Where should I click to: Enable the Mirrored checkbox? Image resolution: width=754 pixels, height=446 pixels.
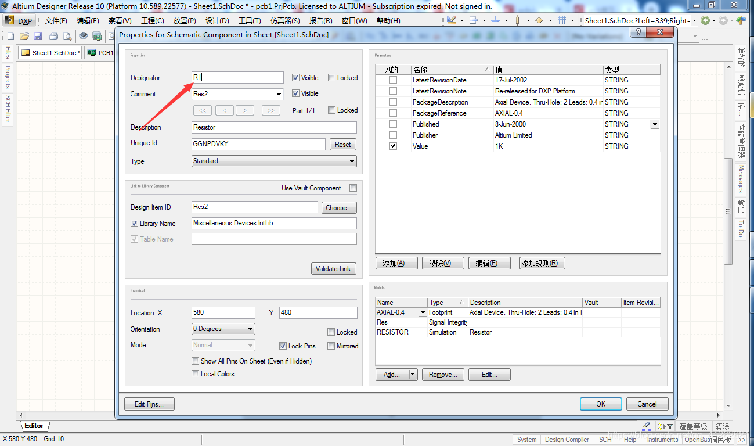click(331, 346)
